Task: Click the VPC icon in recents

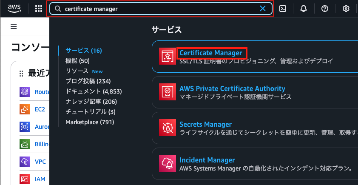Action: [x=25, y=162]
